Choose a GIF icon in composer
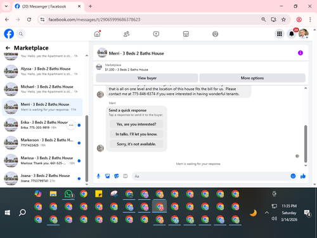Image resolution: width=317 pixels, height=238 pixels. point(126,176)
